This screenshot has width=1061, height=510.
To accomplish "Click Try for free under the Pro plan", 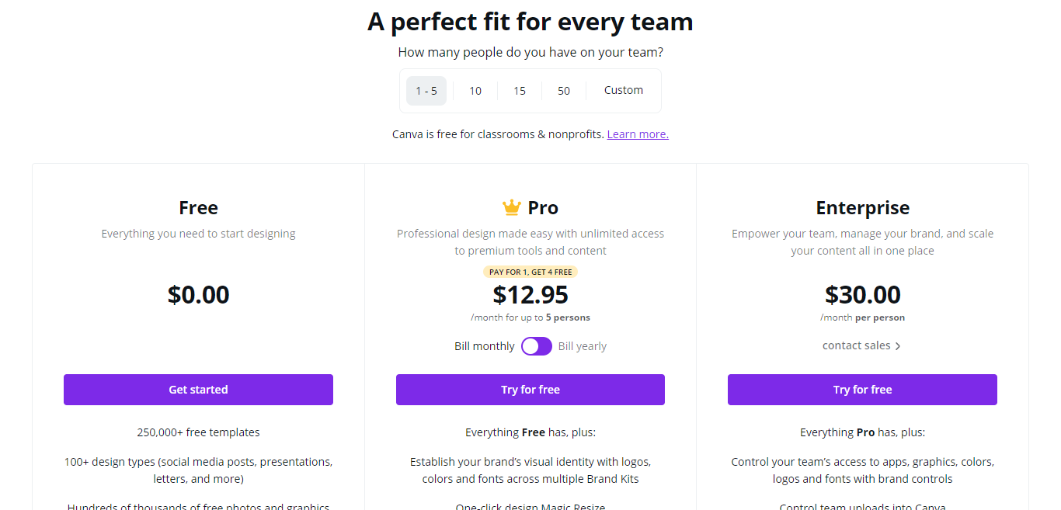I will click(530, 390).
